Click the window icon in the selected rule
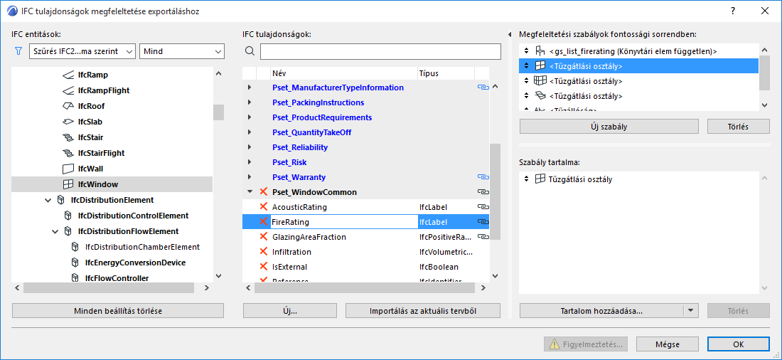The image size is (782, 360). pos(540,65)
